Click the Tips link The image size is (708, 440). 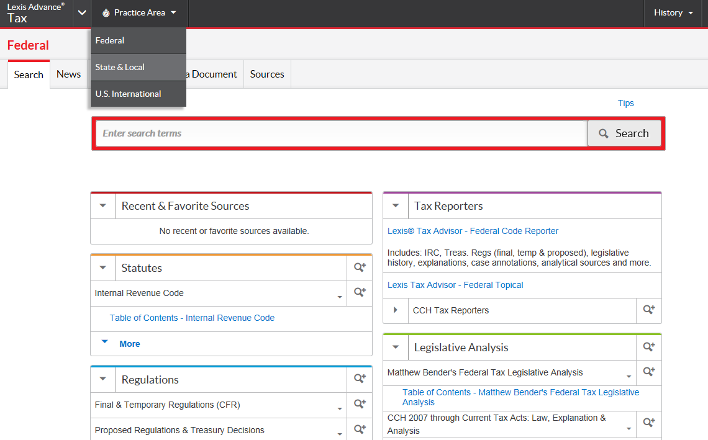[625, 103]
